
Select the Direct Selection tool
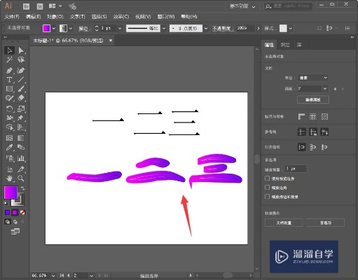[21, 50]
